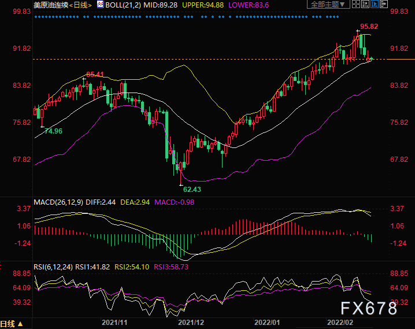Click the 67.82 label on right price axis
Screen dimensions: 415x329
[x=399, y=160]
